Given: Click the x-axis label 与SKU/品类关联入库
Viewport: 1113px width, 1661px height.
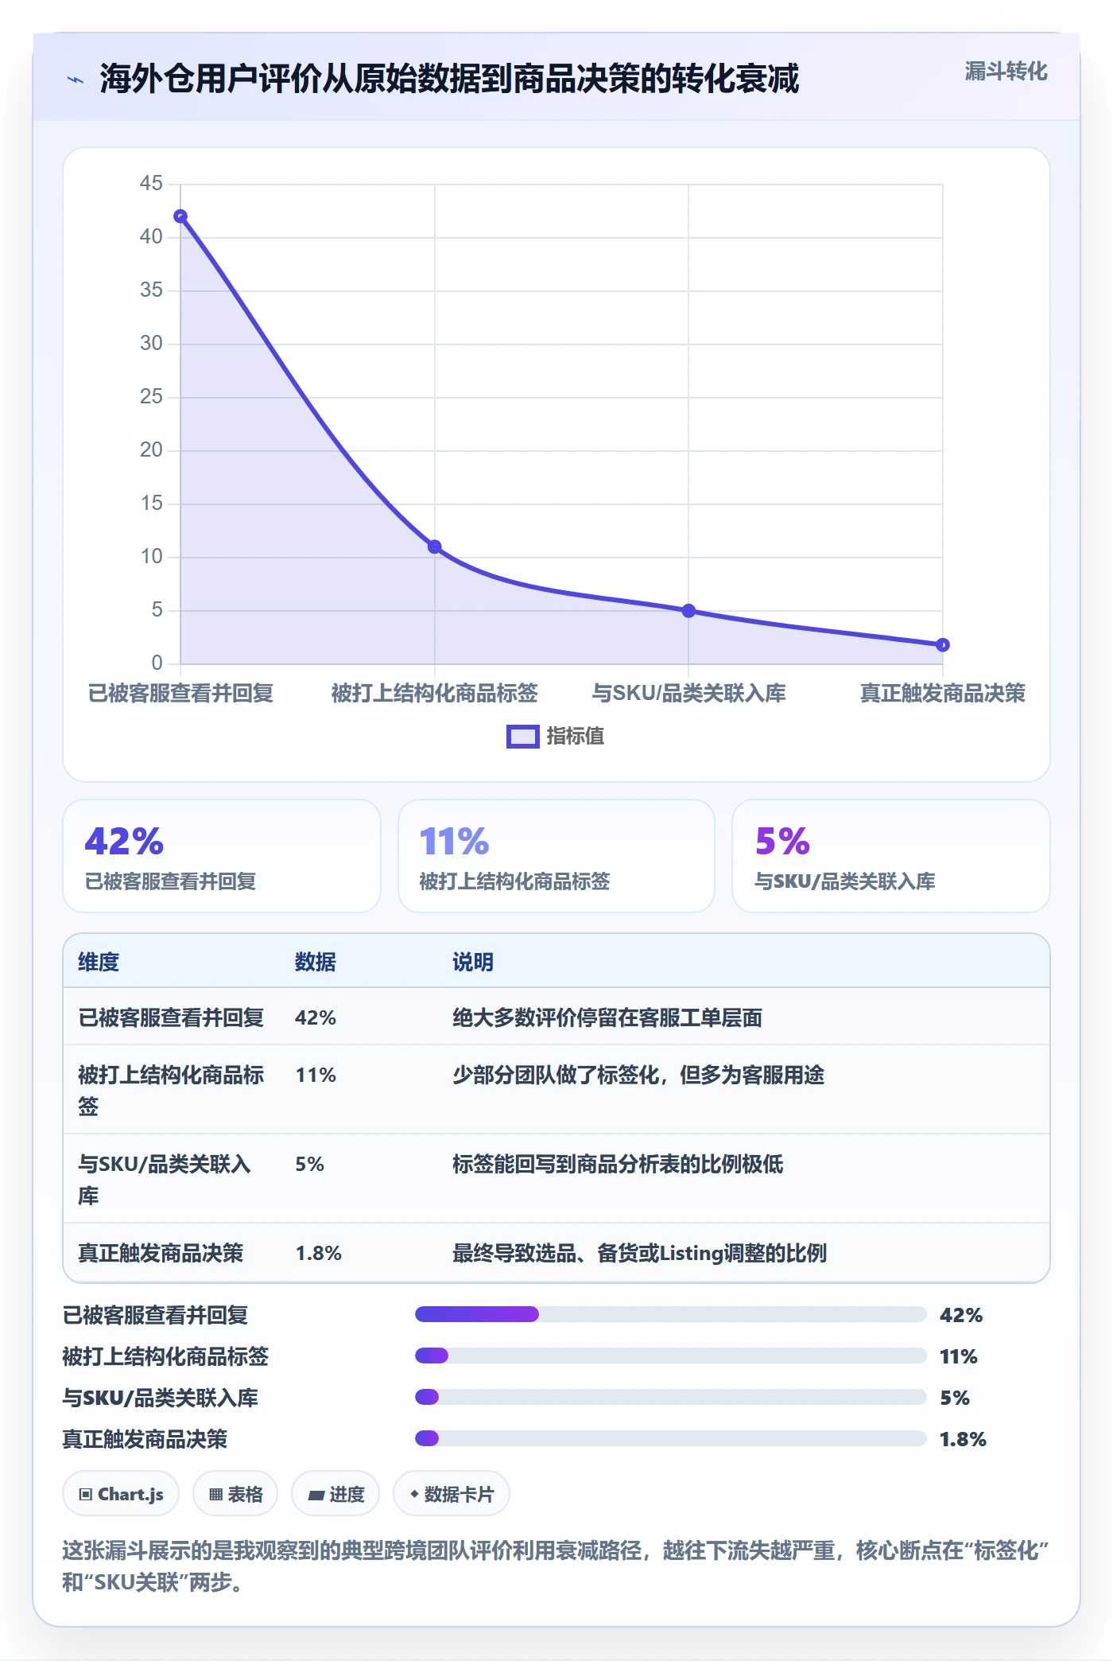Looking at the screenshot, I should (x=688, y=694).
